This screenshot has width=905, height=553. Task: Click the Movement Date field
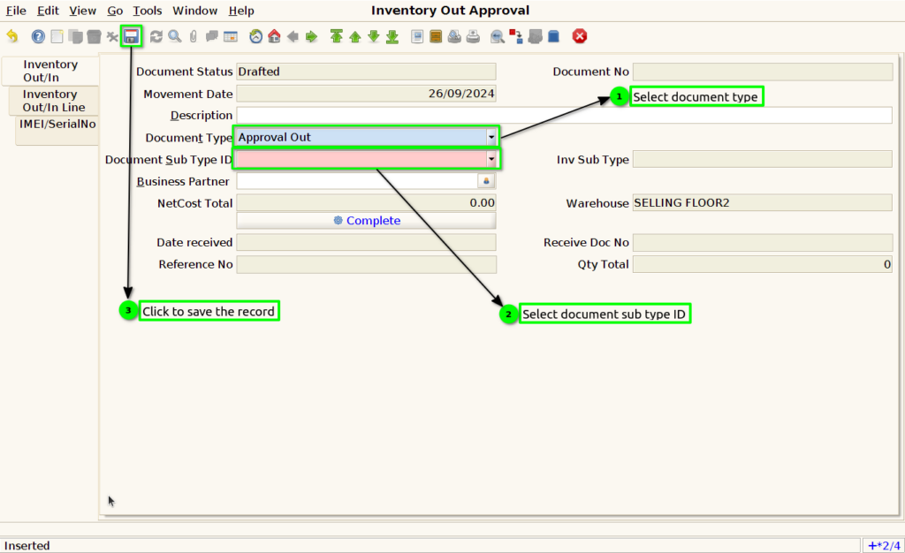[x=367, y=94]
